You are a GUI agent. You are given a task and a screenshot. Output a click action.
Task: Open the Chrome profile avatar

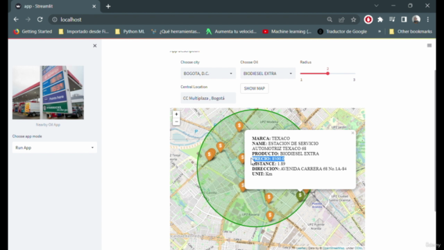(x=416, y=19)
